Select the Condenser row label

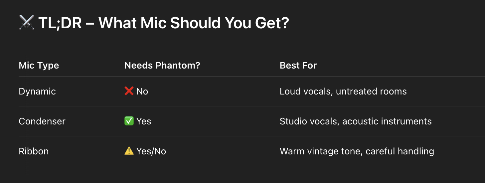tap(42, 121)
